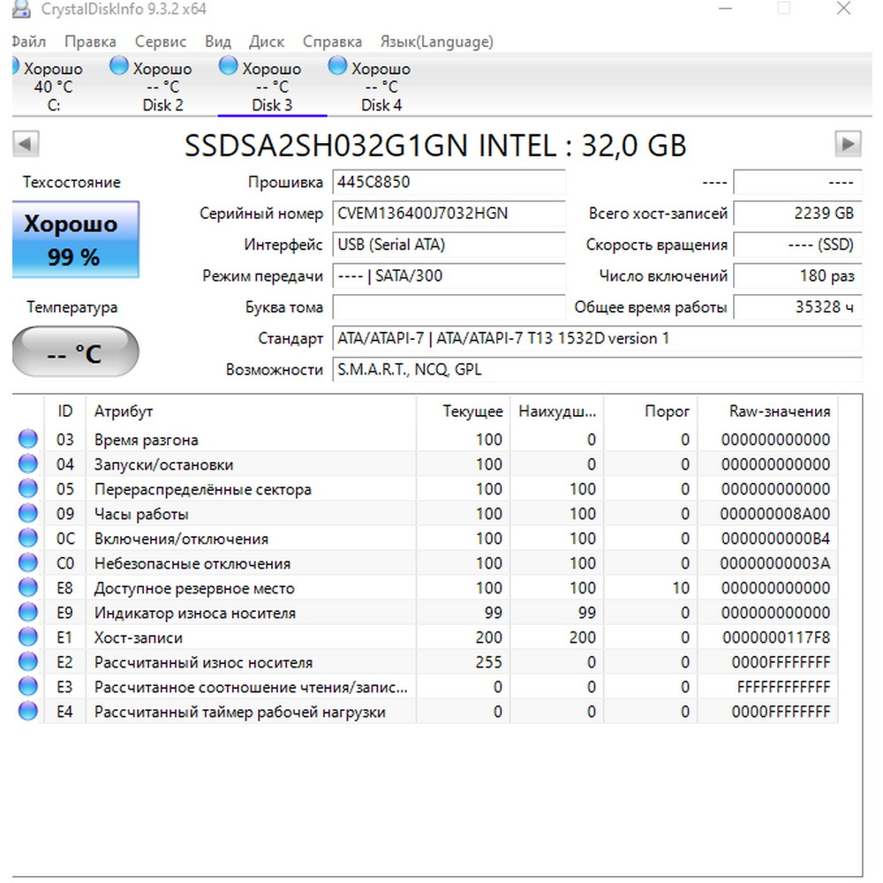Go to previous disk with left arrow
The width and height of the screenshot is (883, 883).
click(26, 144)
